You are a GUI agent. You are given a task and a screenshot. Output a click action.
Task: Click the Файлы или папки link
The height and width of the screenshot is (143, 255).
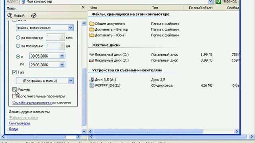click(x=23, y=118)
